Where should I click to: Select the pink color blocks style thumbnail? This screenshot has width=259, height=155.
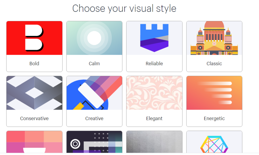[34, 142]
